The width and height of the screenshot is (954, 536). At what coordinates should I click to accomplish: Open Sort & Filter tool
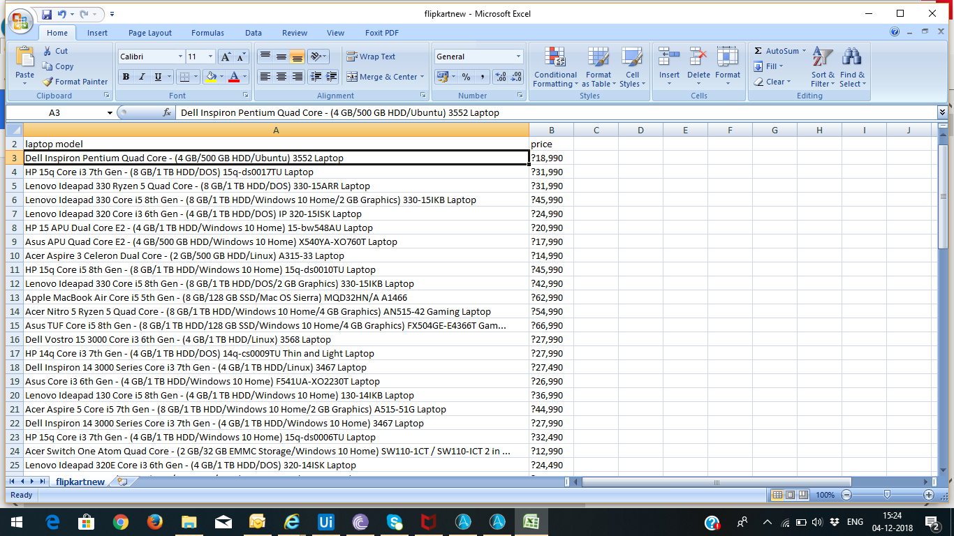tap(823, 59)
